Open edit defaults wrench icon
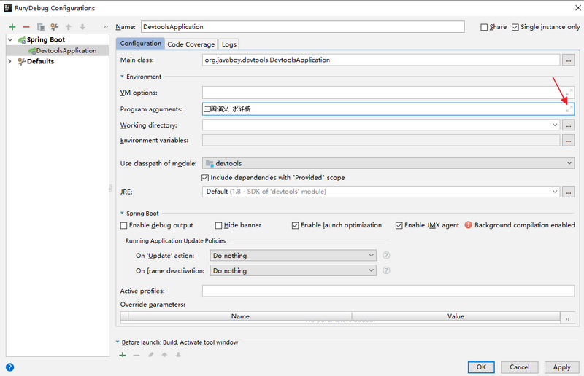This screenshot has height=376, width=584. pos(55,27)
